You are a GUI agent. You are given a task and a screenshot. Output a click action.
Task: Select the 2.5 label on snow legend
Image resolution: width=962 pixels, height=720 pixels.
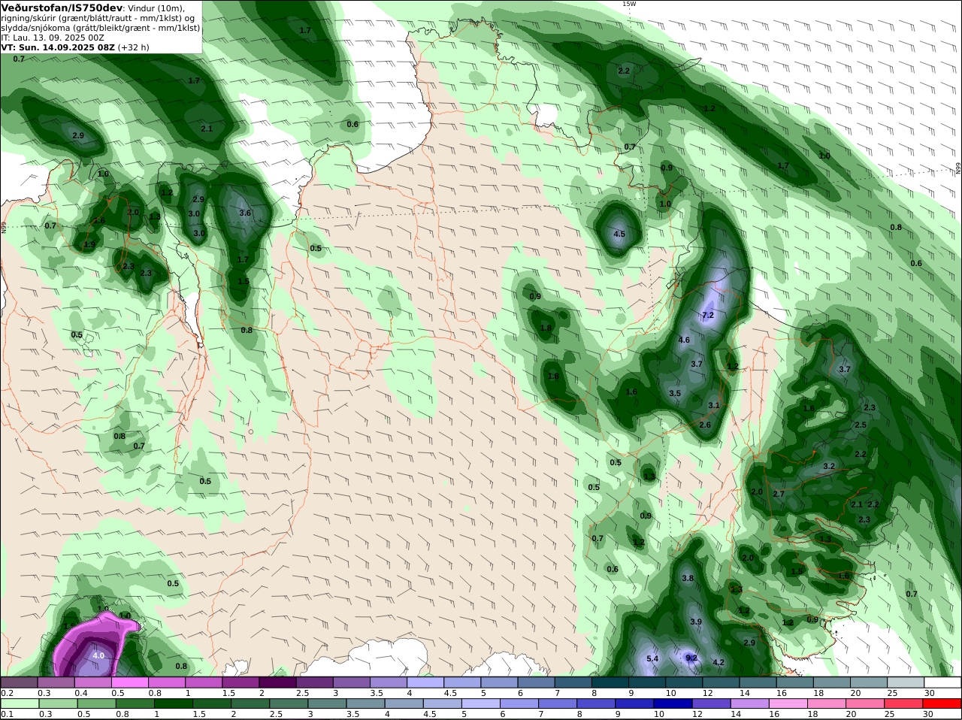[302, 693]
